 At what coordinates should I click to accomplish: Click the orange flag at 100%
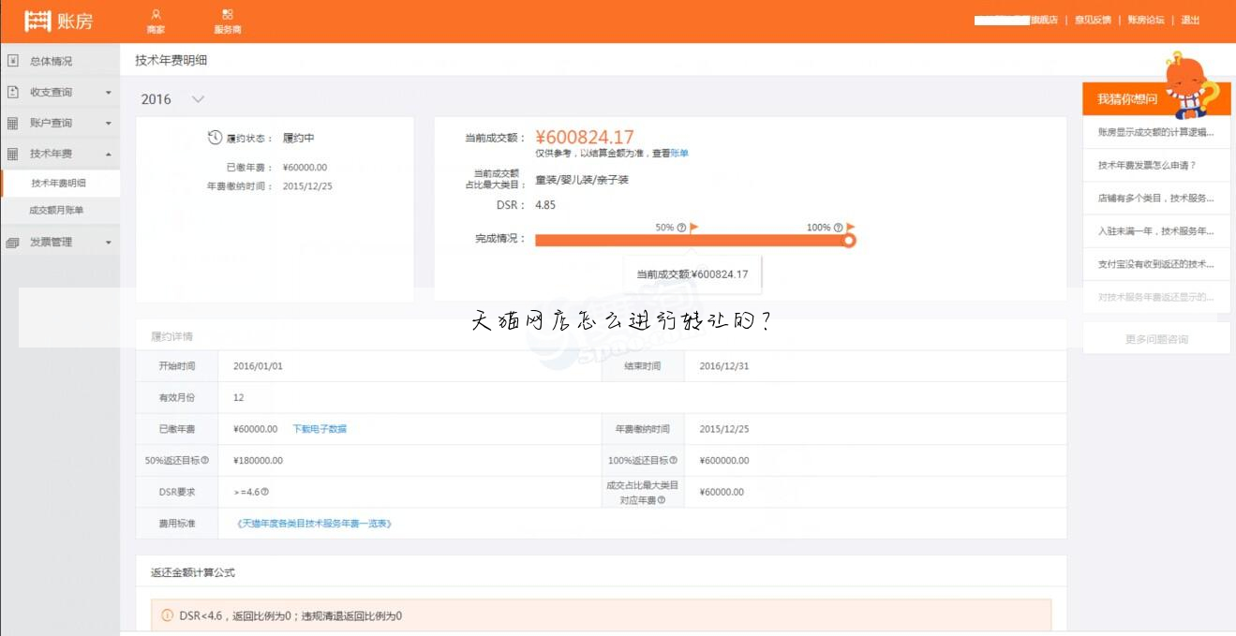(x=850, y=228)
